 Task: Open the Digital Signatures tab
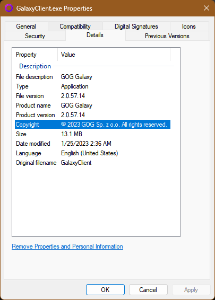pyautogui.click(x=136, y=27)
